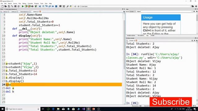Open PYTHONPATH manager Python icon
198x111 pixels.
(71, 6)
